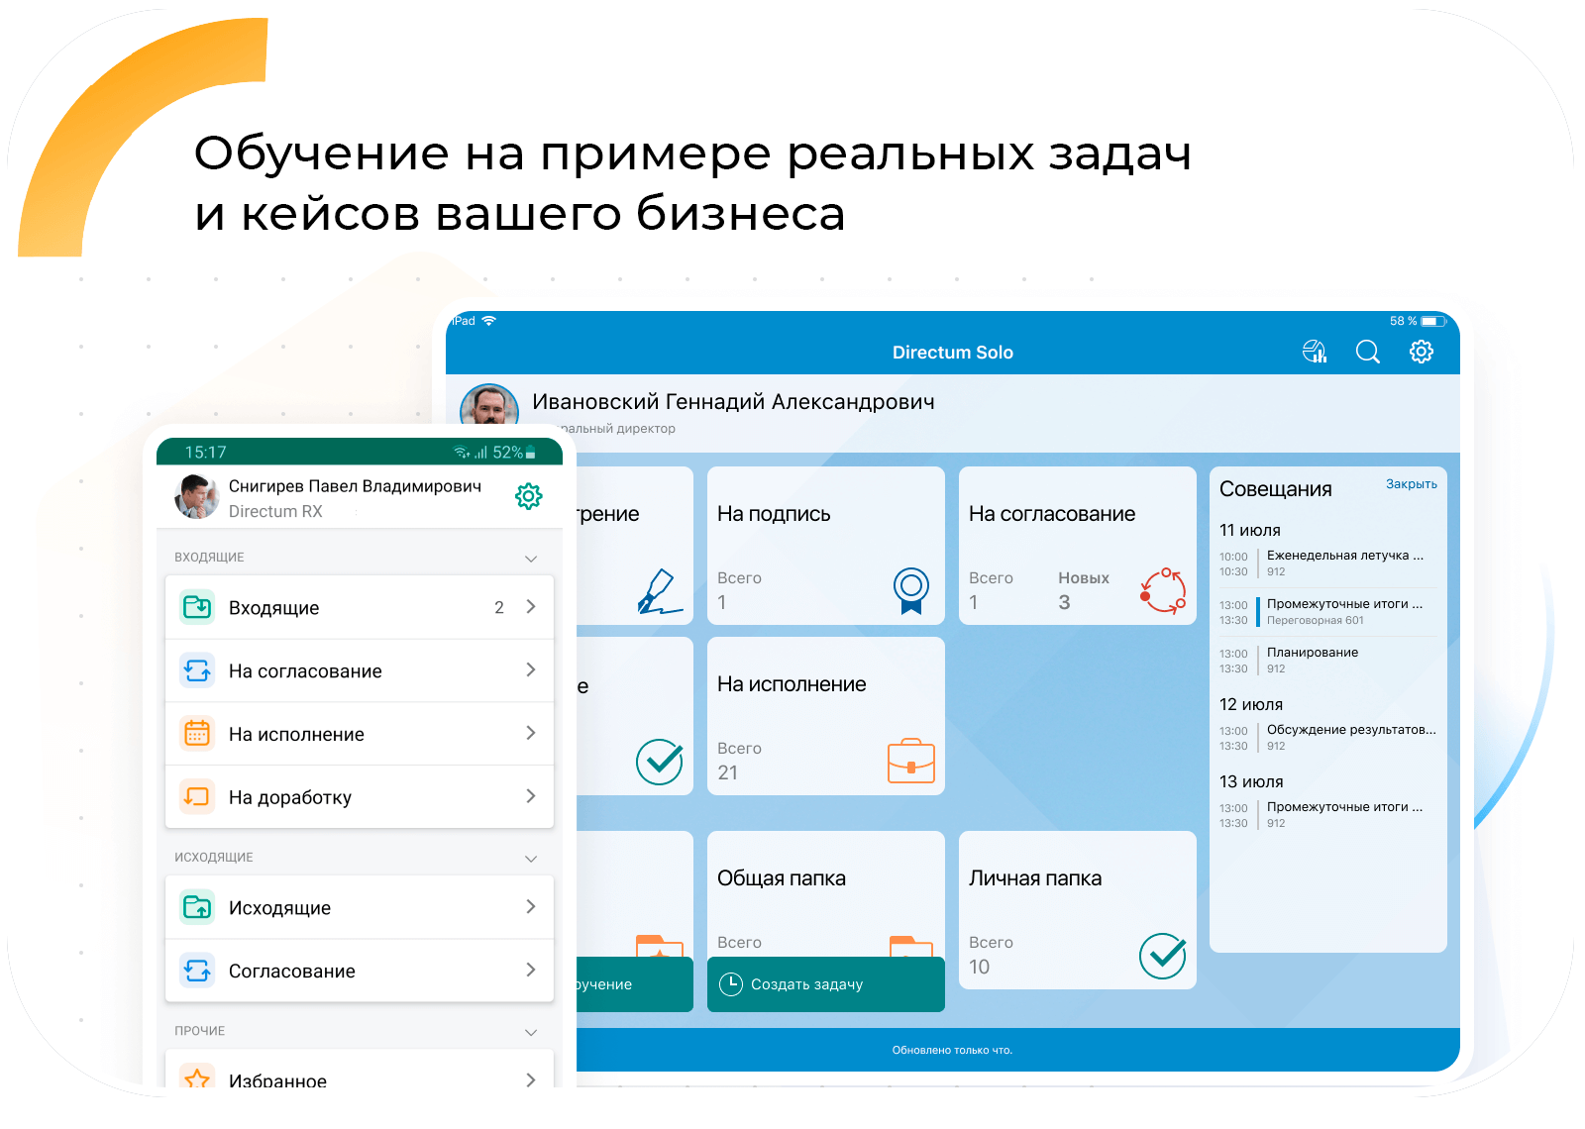Viewport: 1585px width, 1129px height.
Task: Click the Согласование arrows icon
Action: (x=197, y=971)
